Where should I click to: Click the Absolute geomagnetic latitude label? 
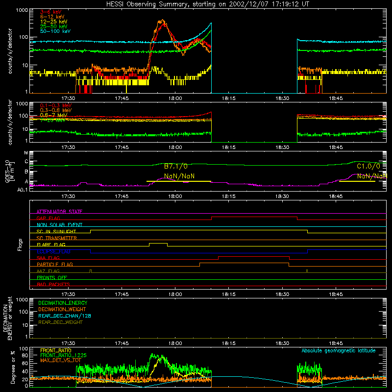tap(339, 350)
